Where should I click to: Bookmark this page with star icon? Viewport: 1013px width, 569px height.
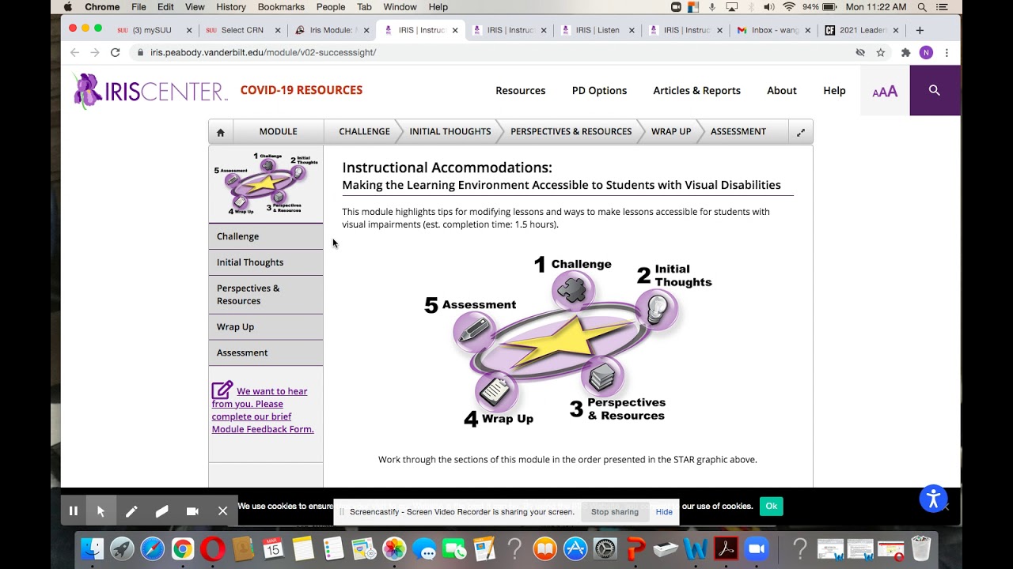point(881,52)
